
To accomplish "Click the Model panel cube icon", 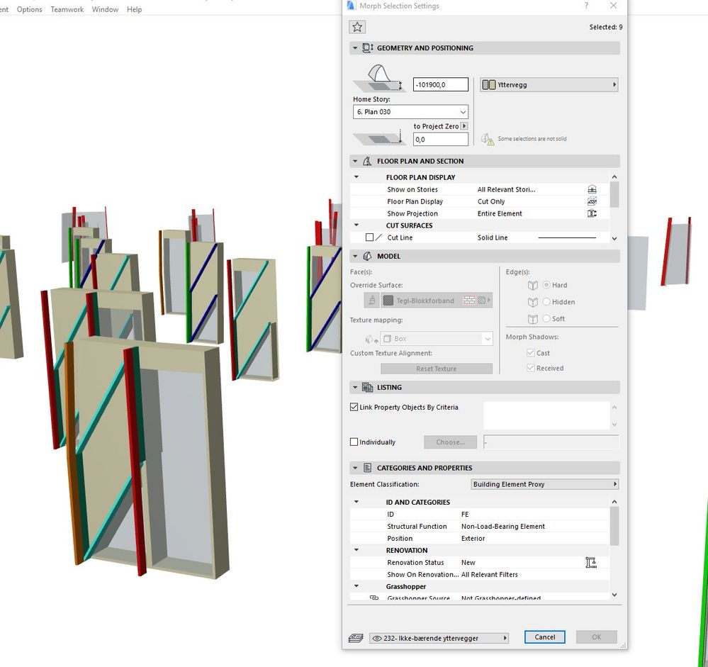I will click(x=368, y=257).
